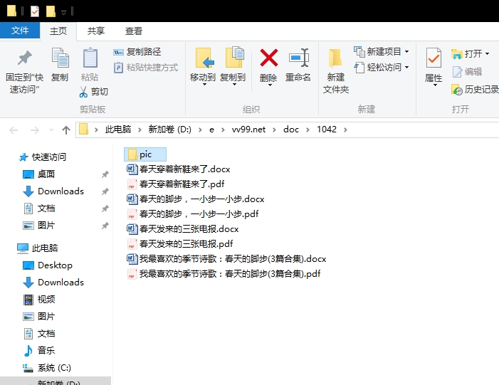Click the 1042 breadcrumb

pyautogui.click(x=327, y=130)
